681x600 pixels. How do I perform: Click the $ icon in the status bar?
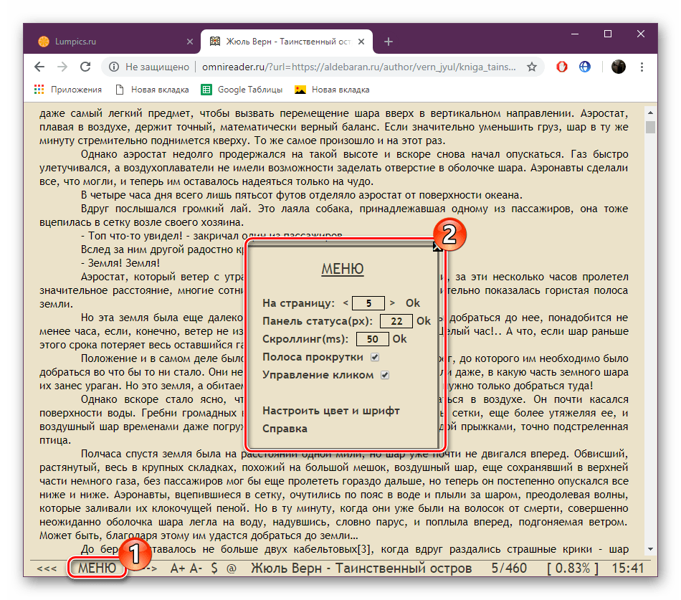[x=215, y=568]
